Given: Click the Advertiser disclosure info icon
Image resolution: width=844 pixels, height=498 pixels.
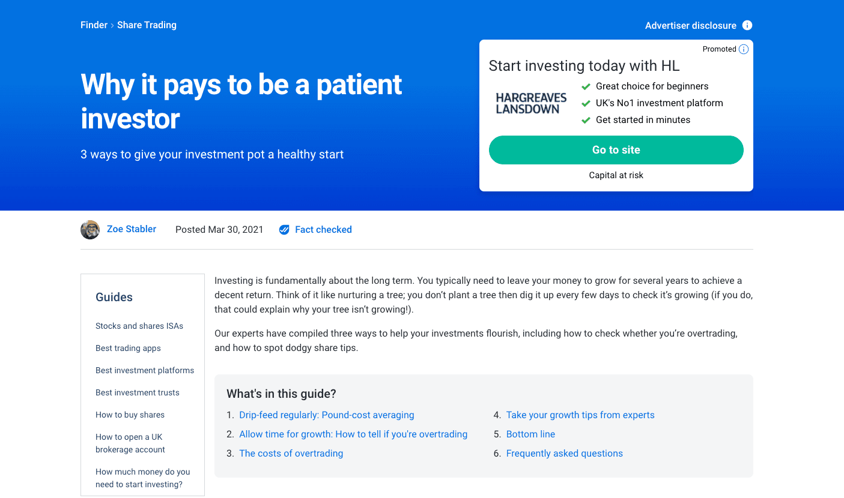Looking at the screenshot, I should pyautogui.click(x=747, y=25).
